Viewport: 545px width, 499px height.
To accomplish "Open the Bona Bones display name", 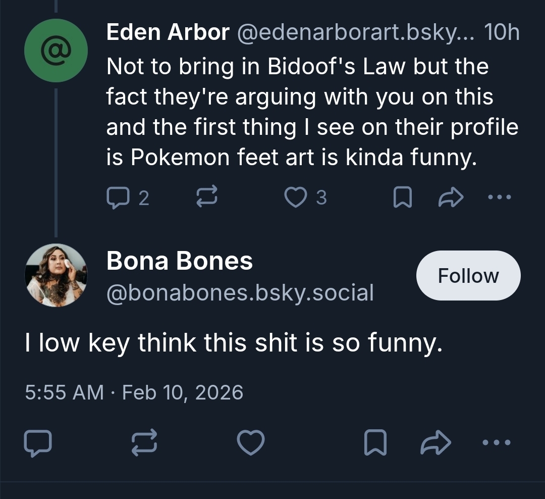I will point(180,261).
